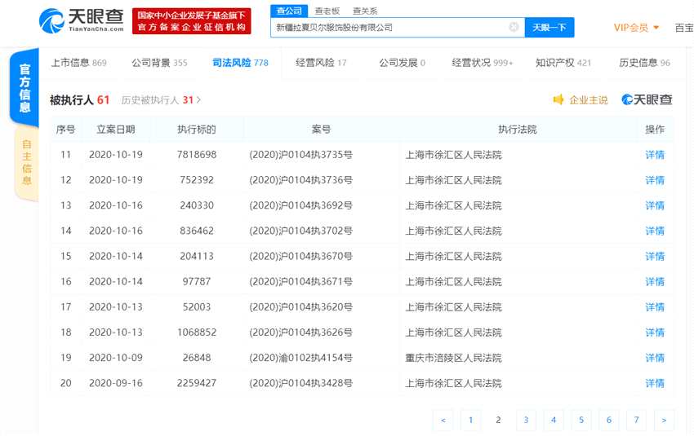694x436 pixels.
Task: Open the 知识产权 tab
Action: [x=563, y=63]
